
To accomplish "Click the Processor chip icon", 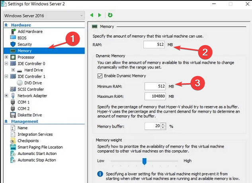I will point(13,57).
